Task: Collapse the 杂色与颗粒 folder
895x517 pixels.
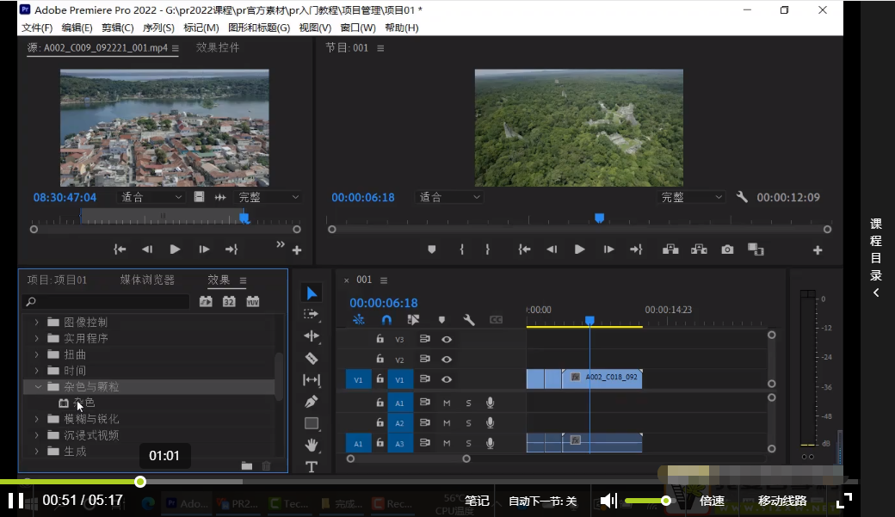Action: click(x=37, y=387)
